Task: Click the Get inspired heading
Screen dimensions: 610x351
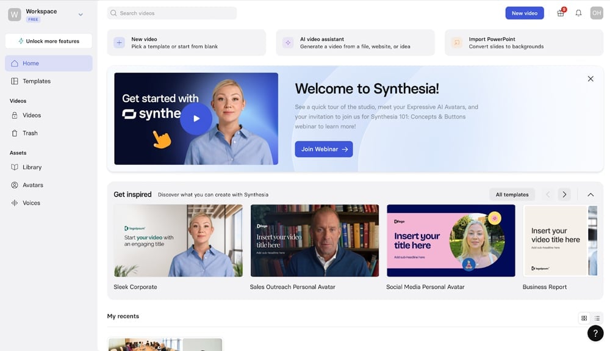Action: tap(132, 194)
